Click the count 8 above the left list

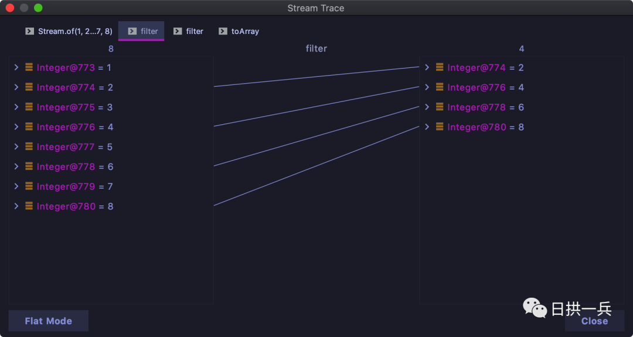coord(111,49)
